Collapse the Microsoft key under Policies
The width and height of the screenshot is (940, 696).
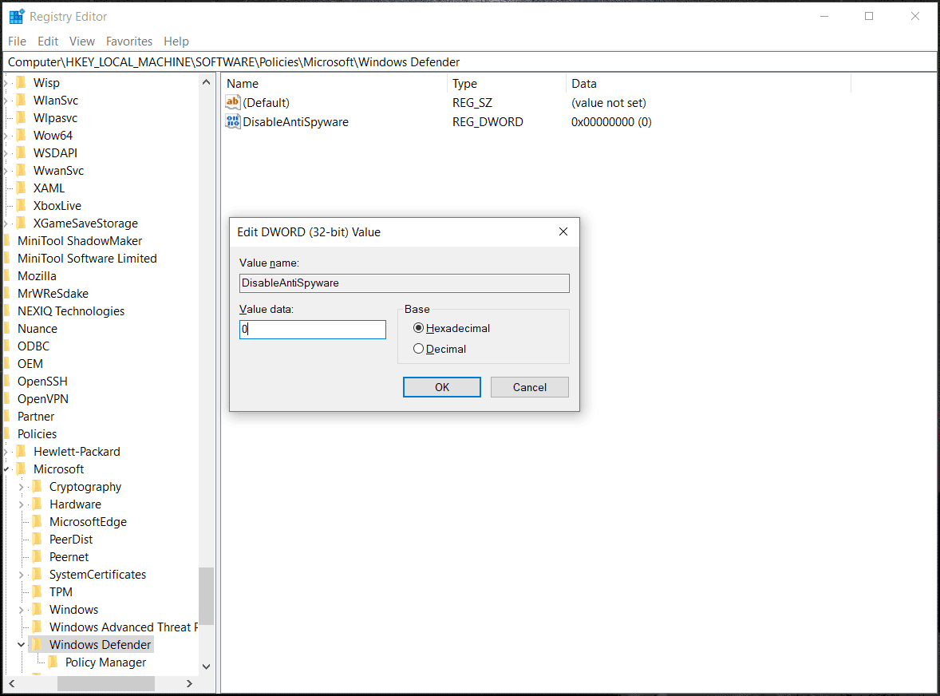coord(6,469)
